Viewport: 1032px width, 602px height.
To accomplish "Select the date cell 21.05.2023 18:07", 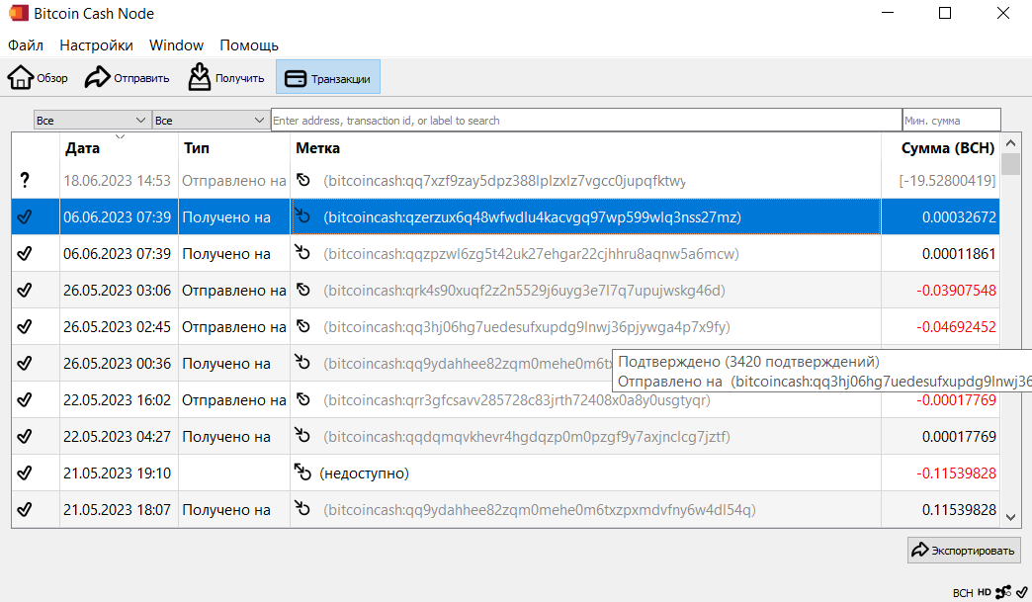I will [118, 510].
